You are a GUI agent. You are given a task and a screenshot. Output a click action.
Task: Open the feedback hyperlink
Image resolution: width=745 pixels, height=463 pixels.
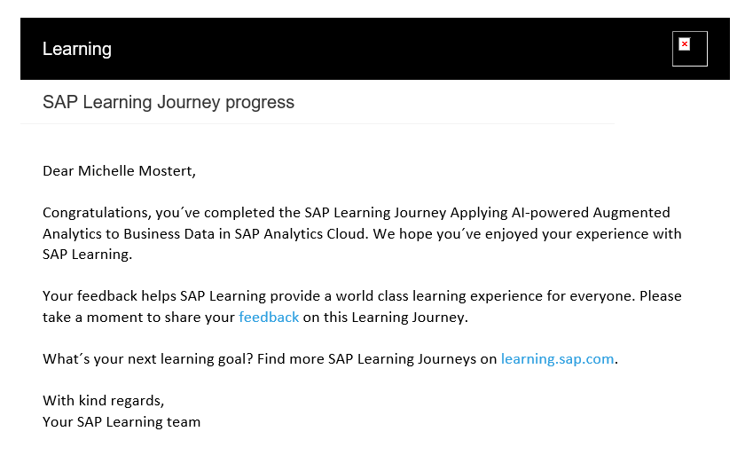pos(269,317)
